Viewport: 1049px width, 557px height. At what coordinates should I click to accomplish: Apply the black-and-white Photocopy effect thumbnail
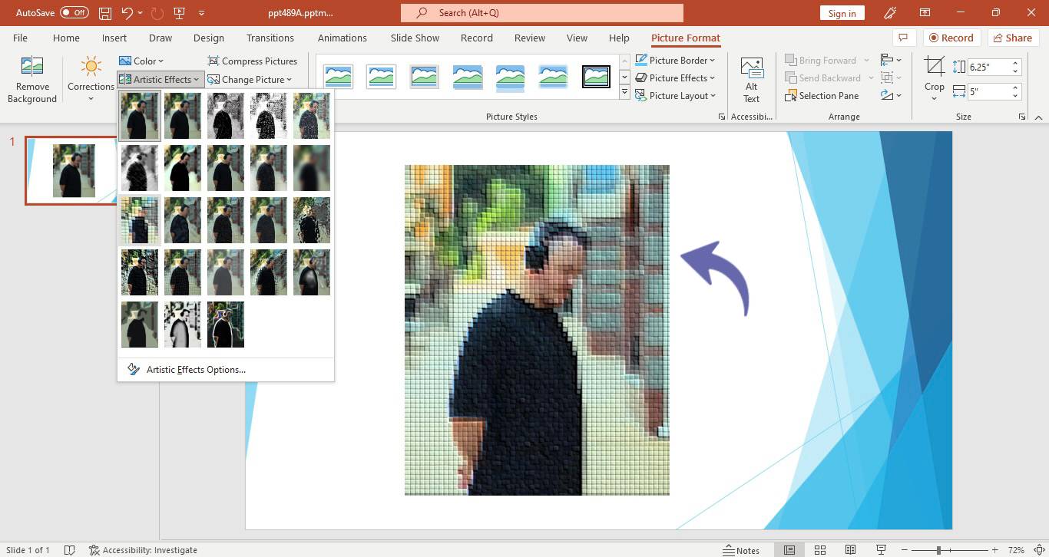click(x=183, y=325)
